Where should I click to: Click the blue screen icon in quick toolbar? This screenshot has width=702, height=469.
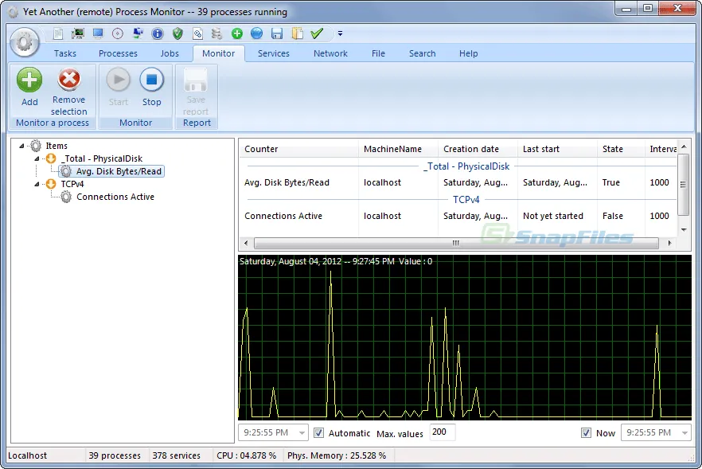tap(98, 33)
